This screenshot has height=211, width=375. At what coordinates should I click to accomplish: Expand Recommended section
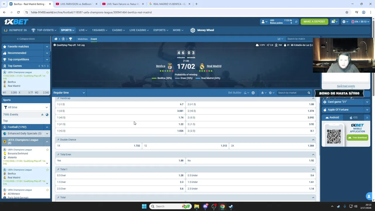point(47,53)
